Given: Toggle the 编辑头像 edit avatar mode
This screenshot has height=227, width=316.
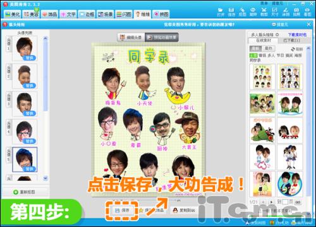Looking at the screenshot, I should point(131,37).
